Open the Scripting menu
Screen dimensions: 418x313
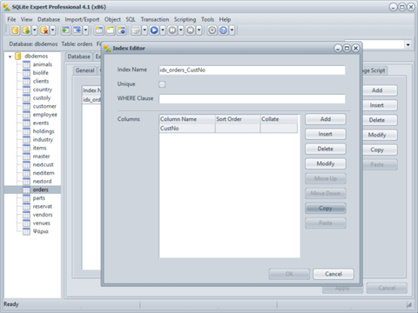[185, 19]
